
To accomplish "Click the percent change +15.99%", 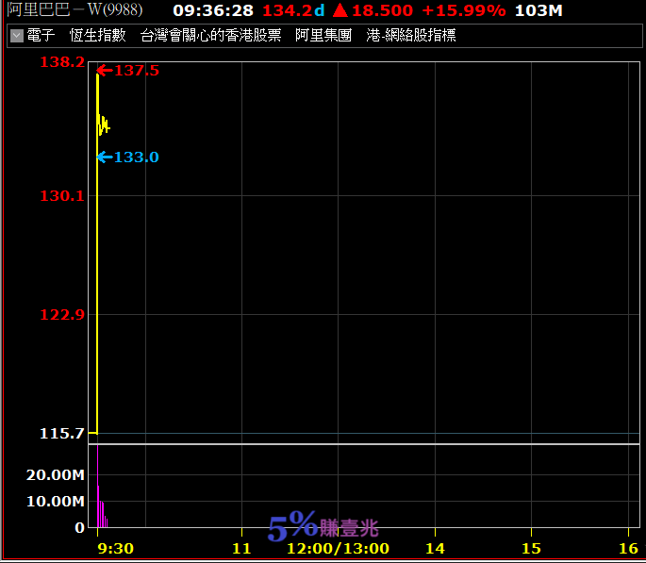I will point(464,10).
